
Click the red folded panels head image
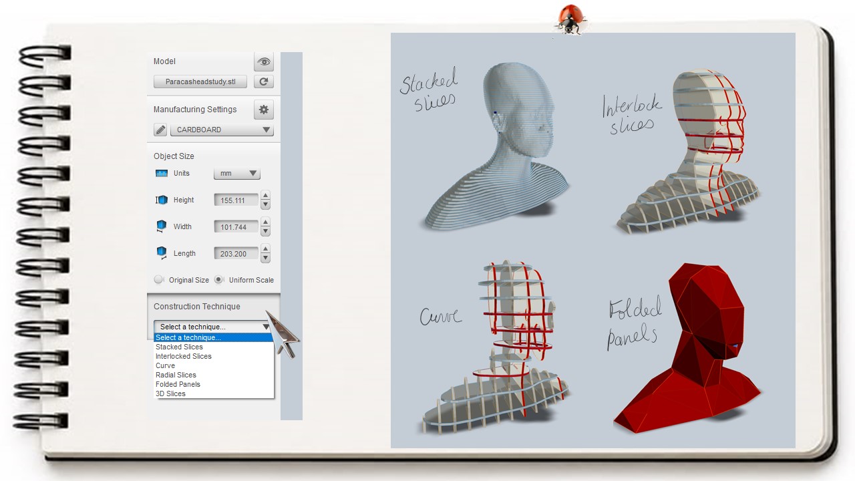[687, 347]
